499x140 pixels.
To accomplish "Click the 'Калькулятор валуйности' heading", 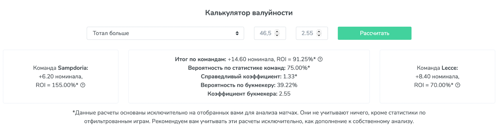I will tap(249, 13).
